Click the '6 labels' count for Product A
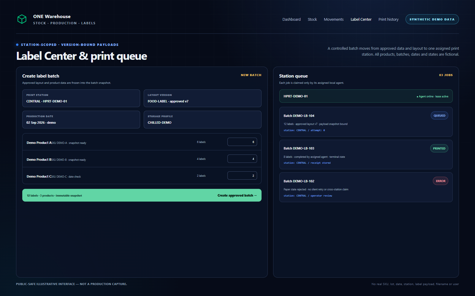The width and height of the screenshot is (475, 296). pos(201,142)
